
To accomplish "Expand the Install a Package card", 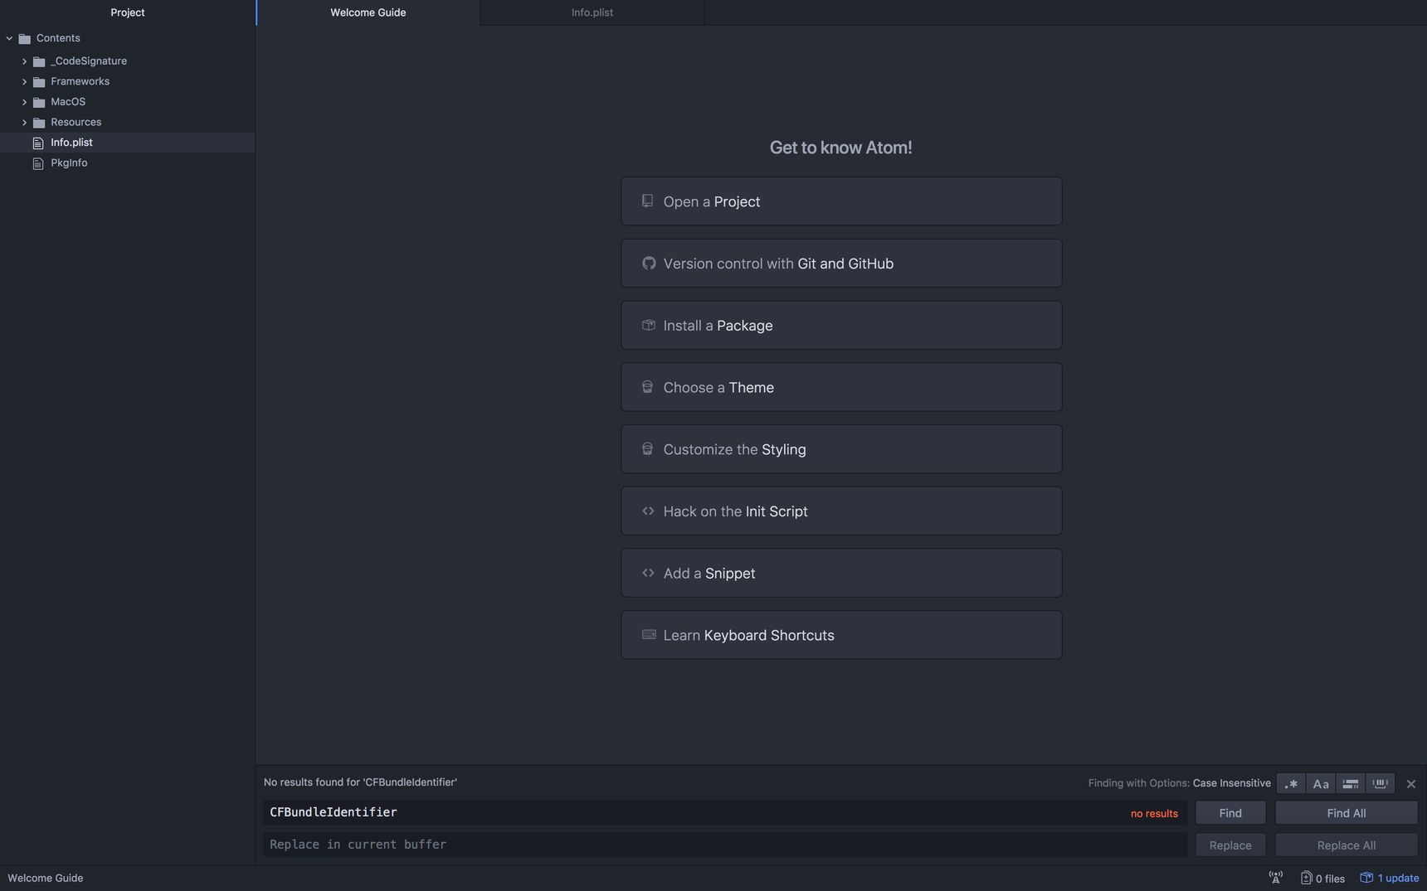I will pyautogui.click(x=841, y=325).
